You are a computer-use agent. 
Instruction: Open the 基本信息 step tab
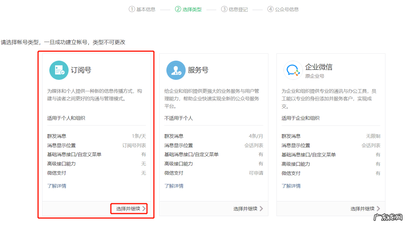pos(146,9)
